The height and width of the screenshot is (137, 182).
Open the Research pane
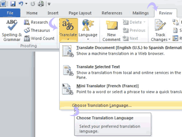36,22
